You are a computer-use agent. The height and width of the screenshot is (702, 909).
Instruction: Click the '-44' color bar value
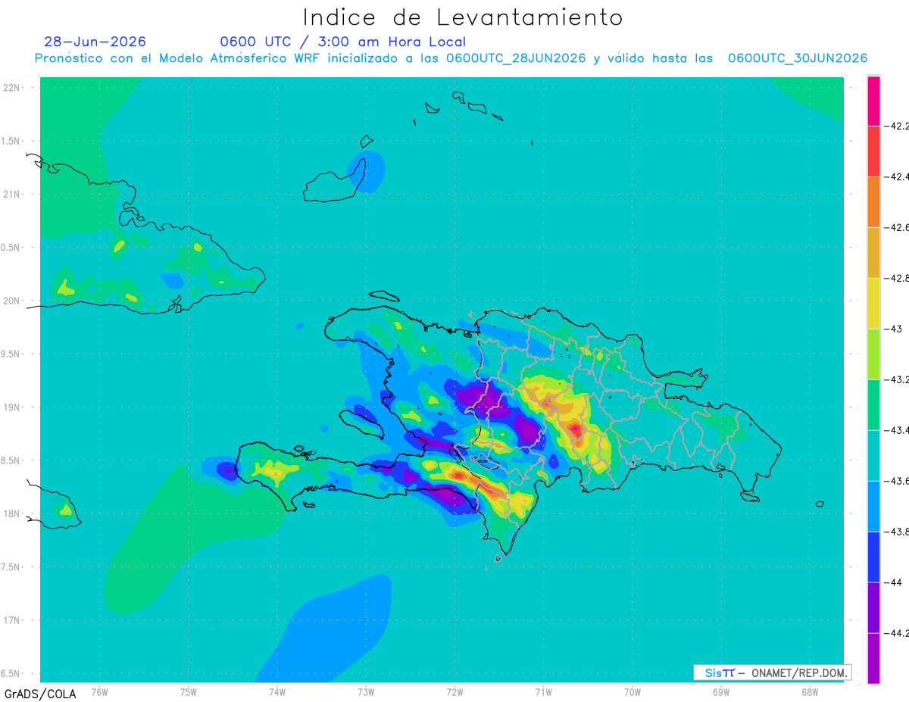(x=892, y=582)
